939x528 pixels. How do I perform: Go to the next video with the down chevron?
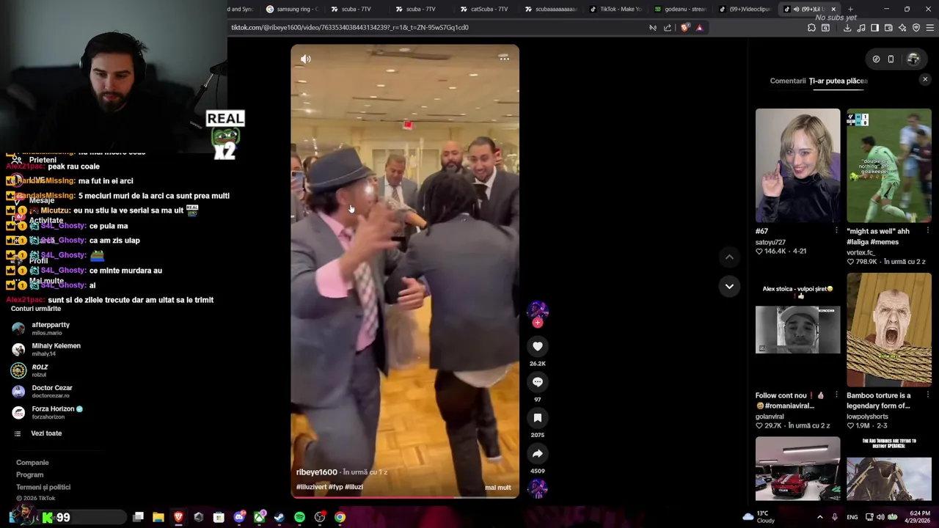(x=729, y=286)
